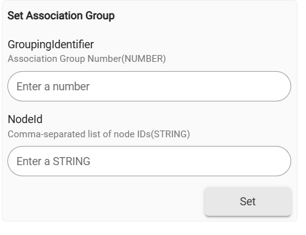Click the '(NUMBER)' type hint text
The height and width of the screenshot is (235, 306).
tap(143, 59)
